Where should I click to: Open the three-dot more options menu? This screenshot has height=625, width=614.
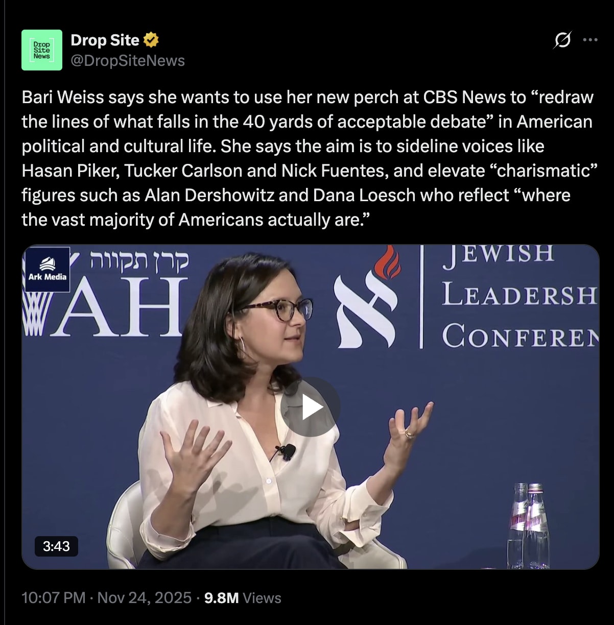coord(590,40)
